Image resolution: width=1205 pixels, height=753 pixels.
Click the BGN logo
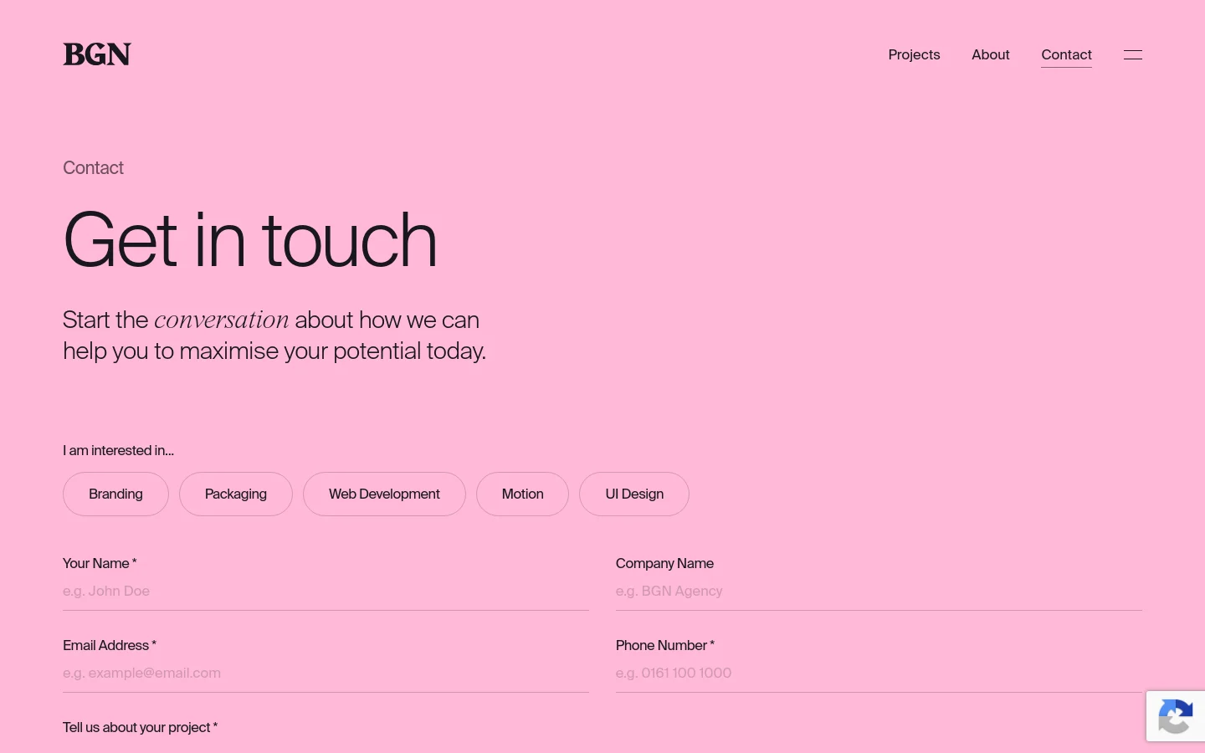click(x=97, y=54)
